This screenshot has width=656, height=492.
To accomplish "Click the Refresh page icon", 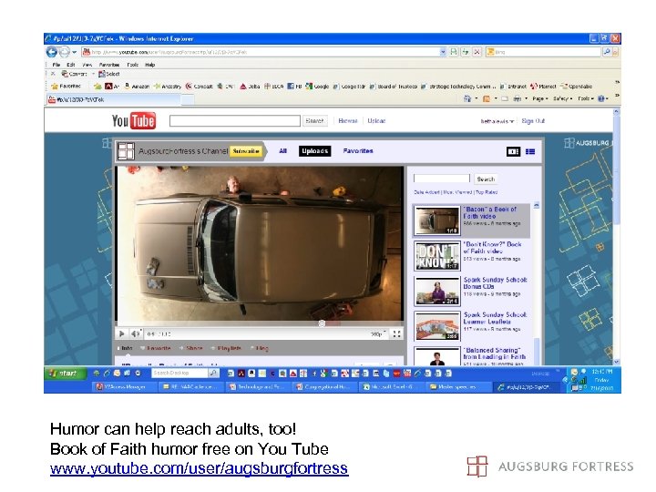I will [466, 52].
